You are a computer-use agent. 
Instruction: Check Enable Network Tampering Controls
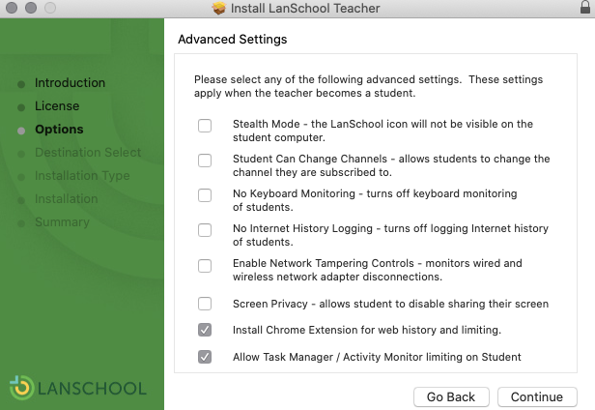click(x=205, y=266)
